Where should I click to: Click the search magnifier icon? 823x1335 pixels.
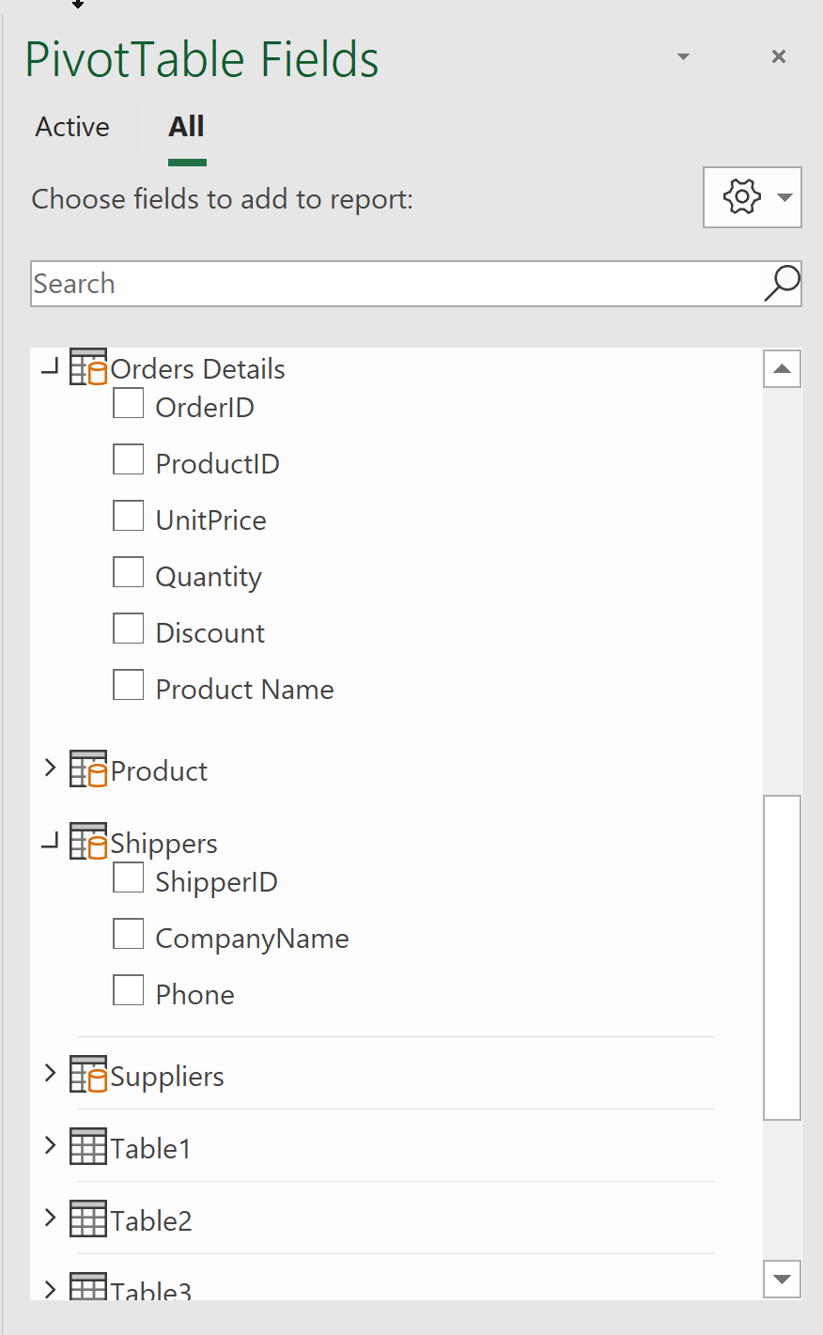pos(782,283)
